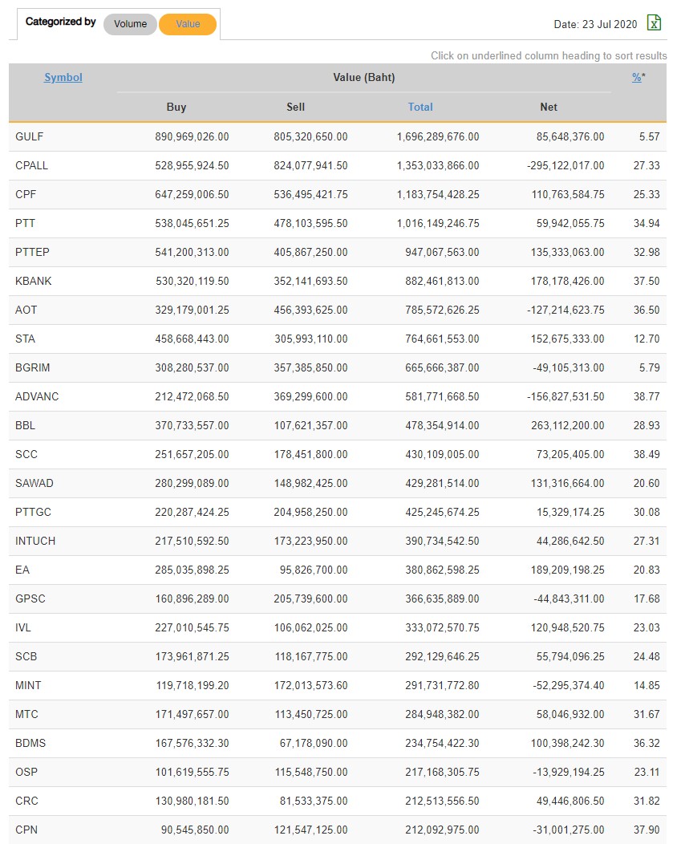Select the GPSC stock row
This screenshot has width=677, height=844.
pyautogui.click(x=30, y=599)
